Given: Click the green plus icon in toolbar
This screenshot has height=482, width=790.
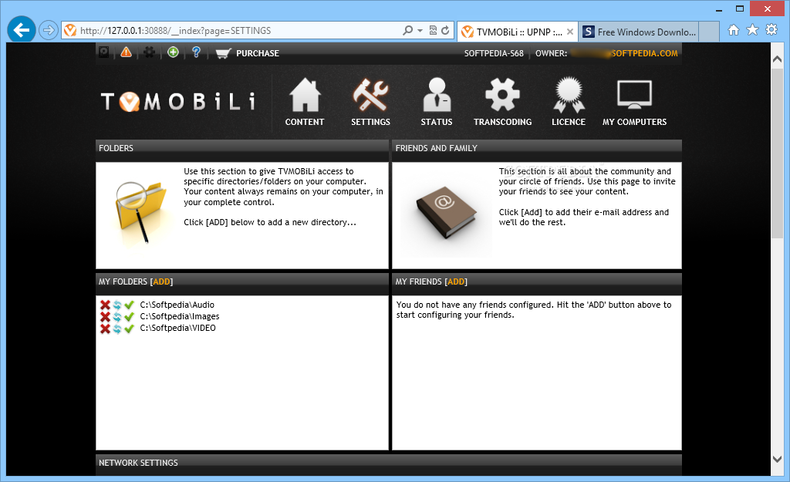Looking at the screenshot, I should [173, 52].
